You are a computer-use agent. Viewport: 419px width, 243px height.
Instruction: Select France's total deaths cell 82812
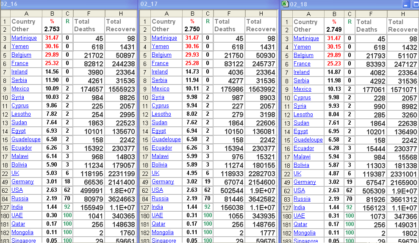(x=89, y=63)
